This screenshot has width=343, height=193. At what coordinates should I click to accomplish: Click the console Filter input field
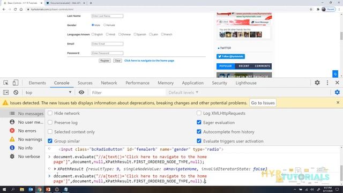click(128, 93)
